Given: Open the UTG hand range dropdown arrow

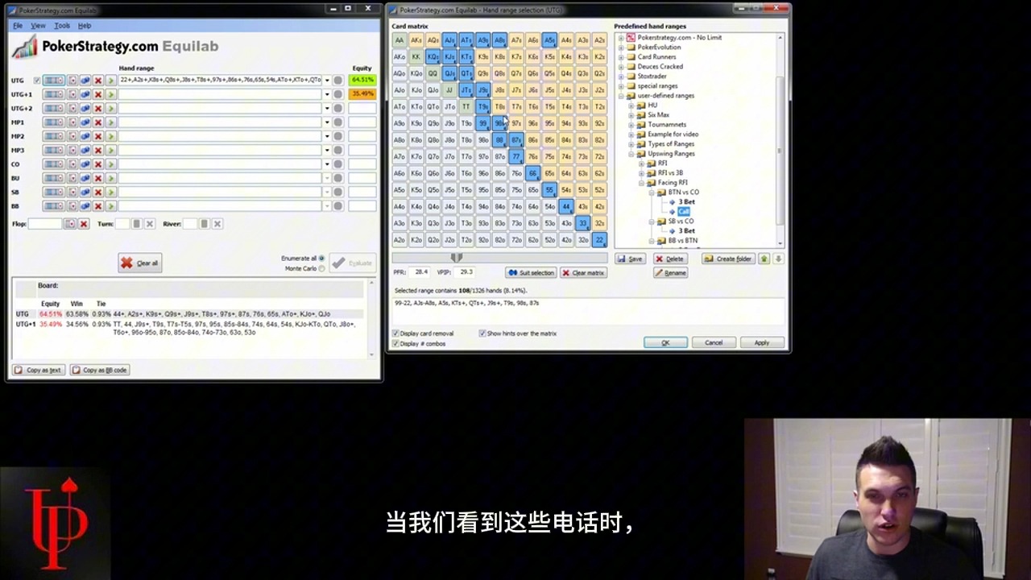Looking at the screenshot, I should click(x=327, y=81).
